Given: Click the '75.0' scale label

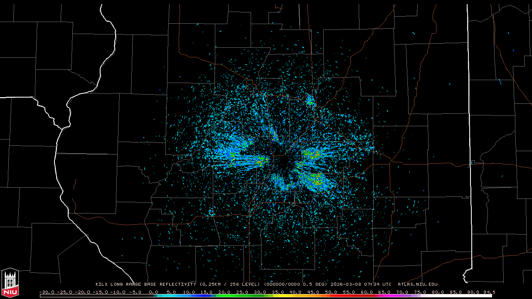Looking at the screenshot, I should pyautogui.click(x=421, y=292).
